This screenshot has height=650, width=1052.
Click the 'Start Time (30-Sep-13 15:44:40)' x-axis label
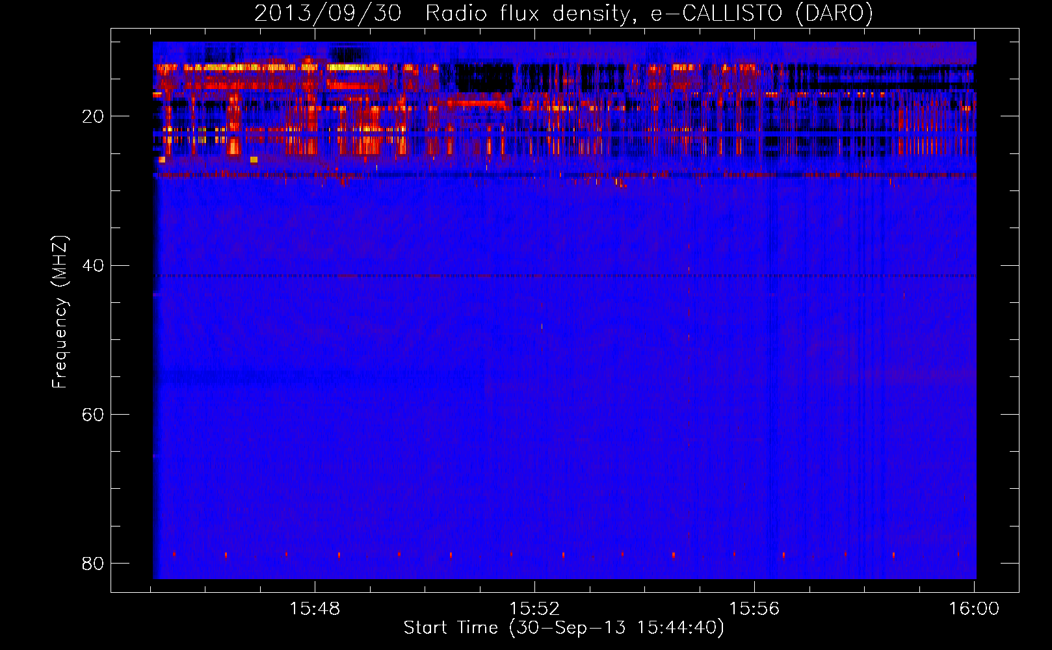coord(564,628)
